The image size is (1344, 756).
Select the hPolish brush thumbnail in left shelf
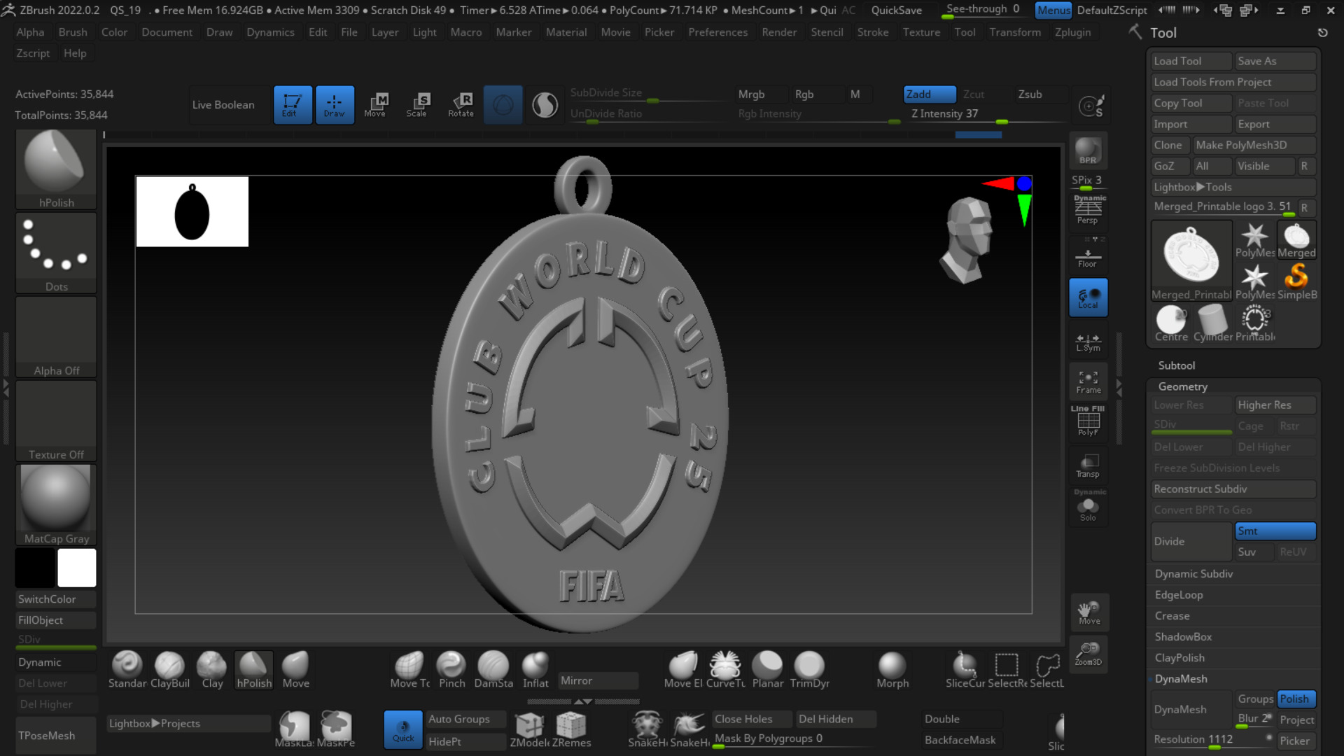click(56, 169)
